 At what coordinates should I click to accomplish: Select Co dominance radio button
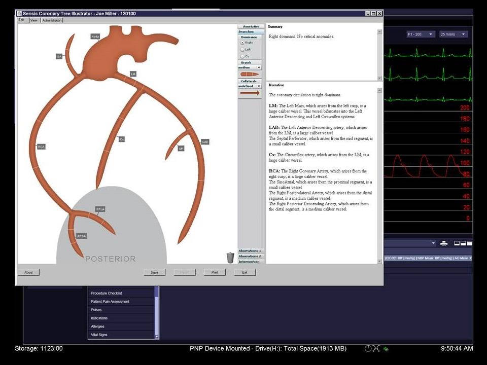tap(242, 56)
